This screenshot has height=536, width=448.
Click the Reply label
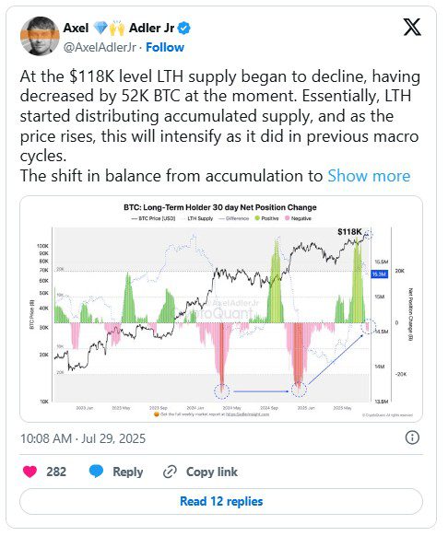point(128,472)
